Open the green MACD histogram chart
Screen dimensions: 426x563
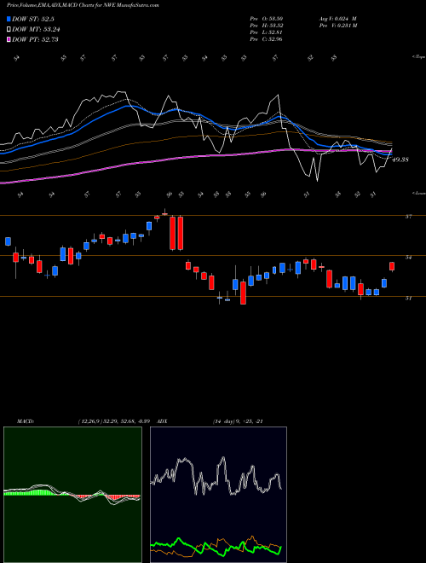click(72, 495)
